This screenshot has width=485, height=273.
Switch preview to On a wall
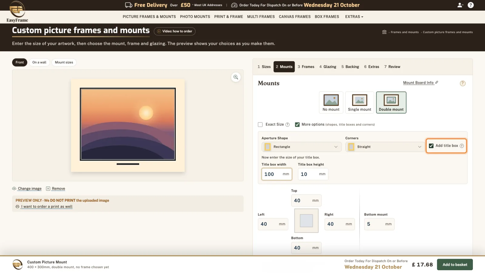pos(39,62)
